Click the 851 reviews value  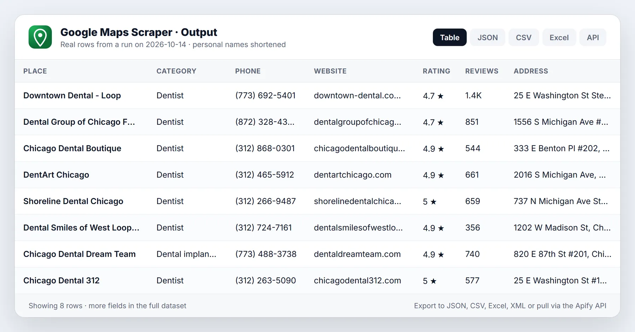[x=472, y=122]
